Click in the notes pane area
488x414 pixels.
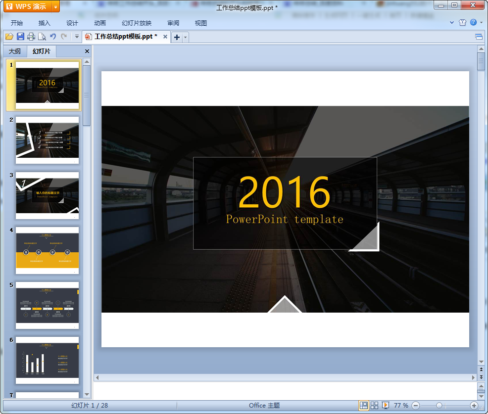pyautogui.click(x=285, y=390)
